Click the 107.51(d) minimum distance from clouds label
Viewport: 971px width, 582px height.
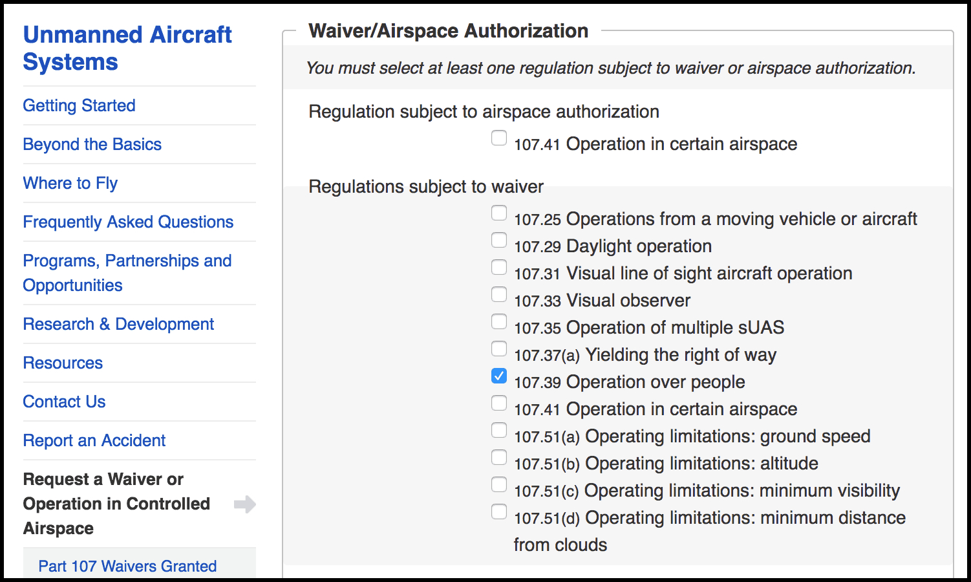point(710,531)
